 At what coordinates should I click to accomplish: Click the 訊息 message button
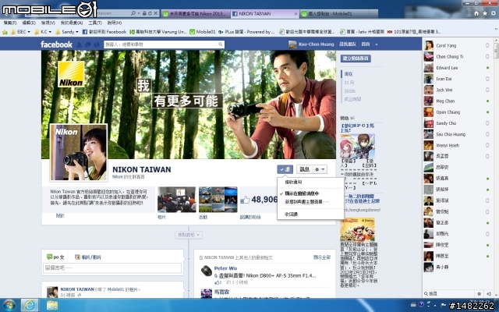pyautogui.click(x=305, y=169)
